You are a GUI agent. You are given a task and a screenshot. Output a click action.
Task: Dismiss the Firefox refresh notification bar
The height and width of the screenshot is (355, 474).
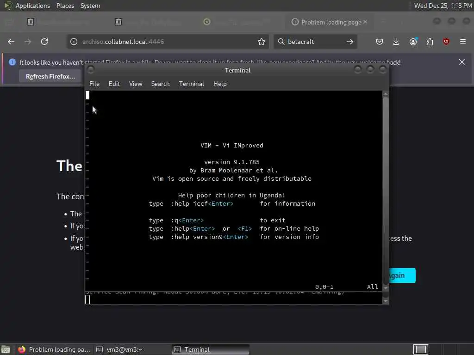462,62
